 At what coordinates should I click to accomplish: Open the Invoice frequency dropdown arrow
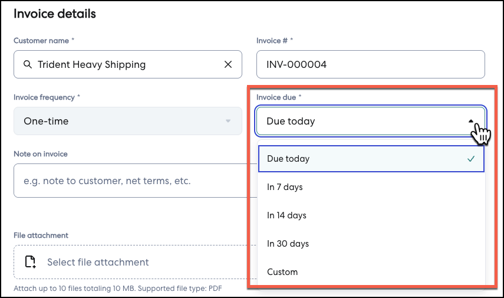(x=228, y=121)
